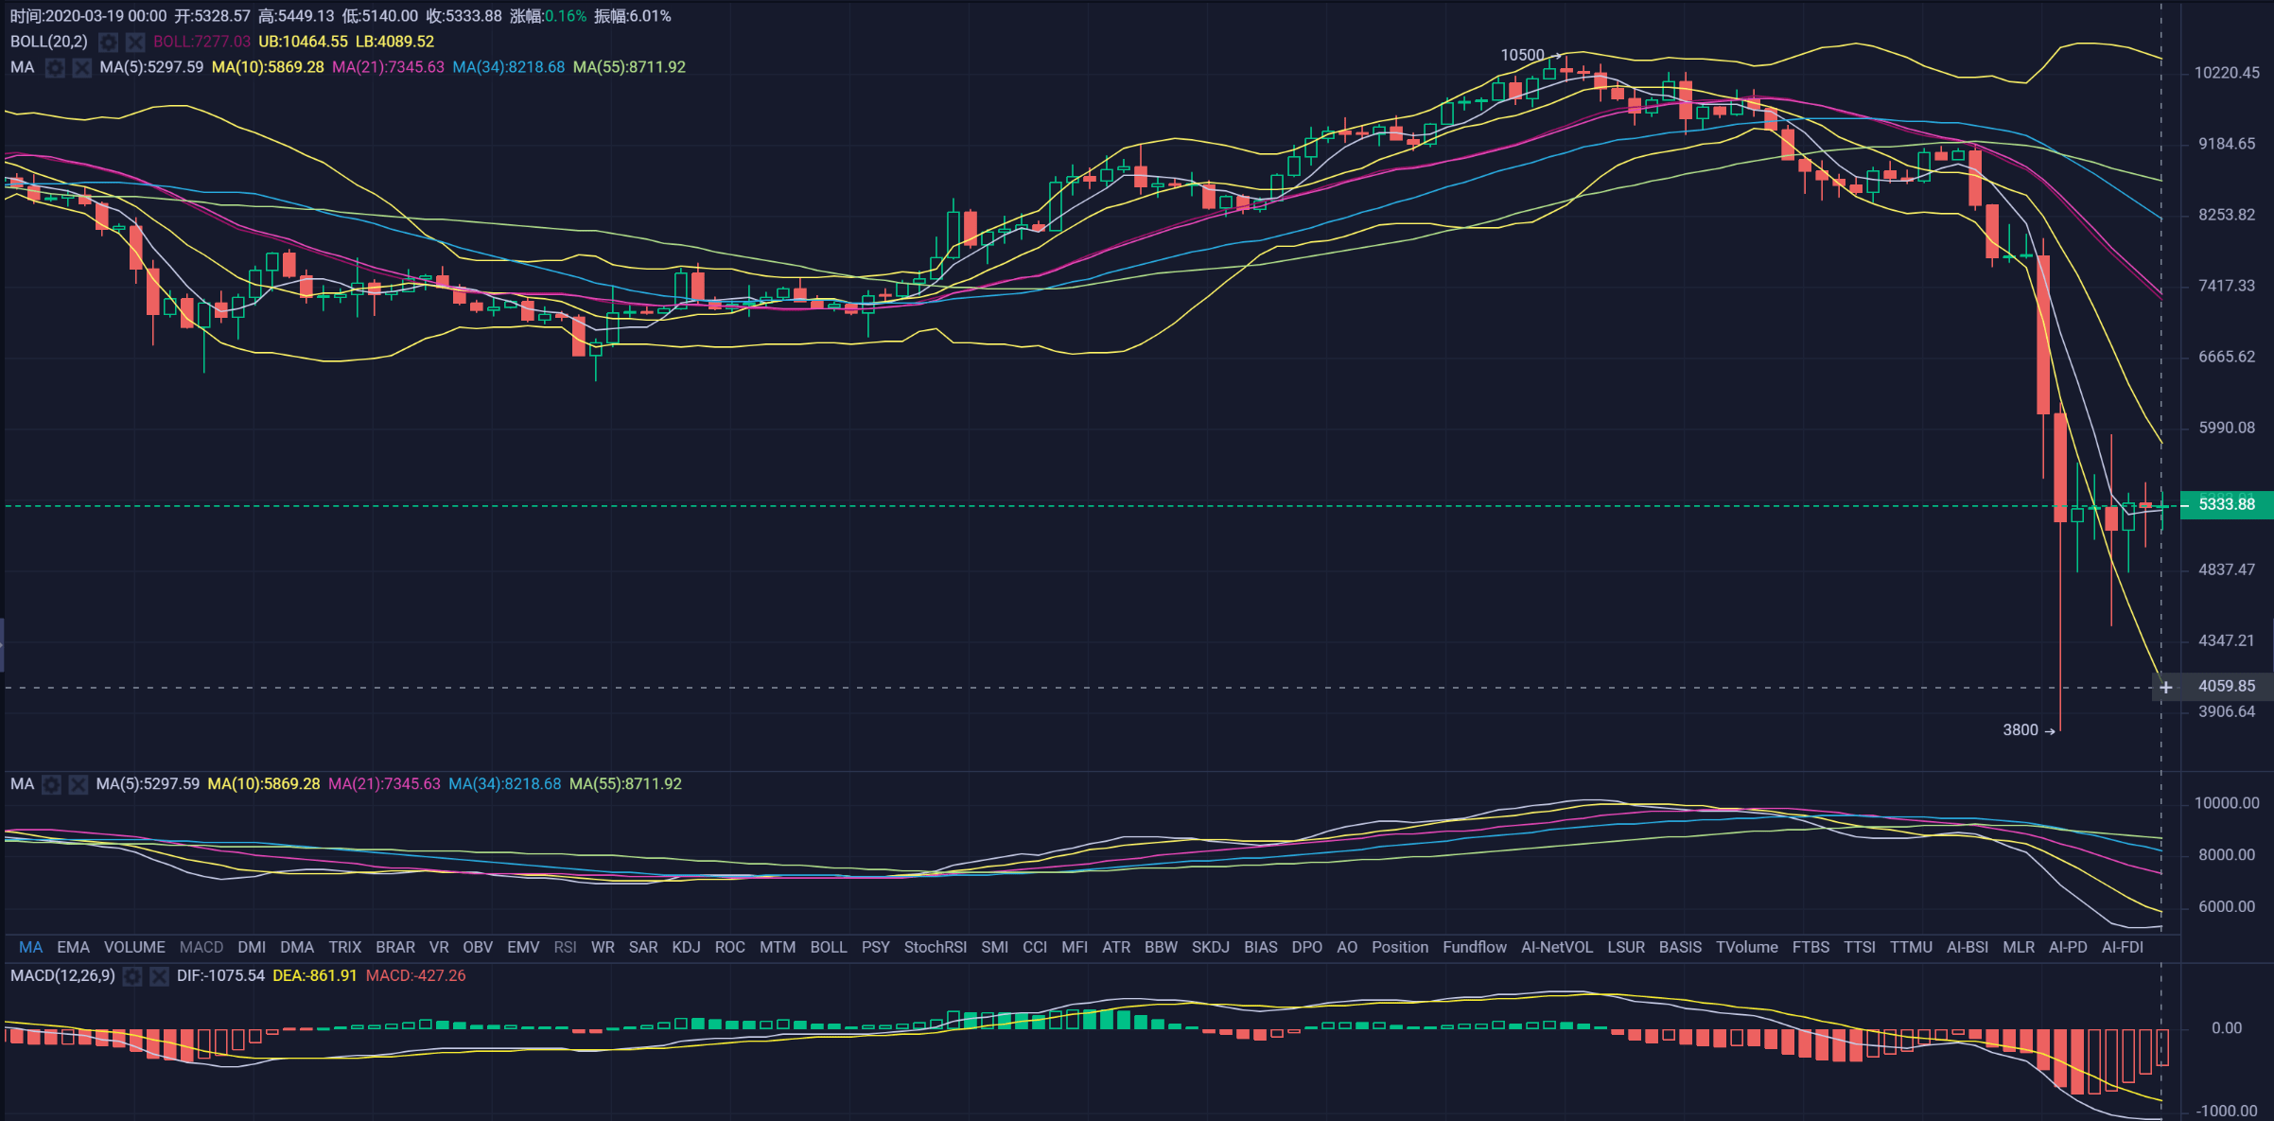
Task: Show the BRAR indicator
Action: (x=395, y=947)
